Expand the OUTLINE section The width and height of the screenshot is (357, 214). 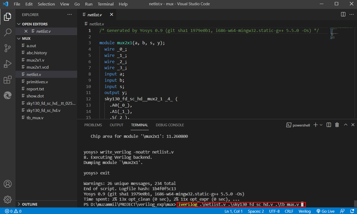[x=46, y=204]
